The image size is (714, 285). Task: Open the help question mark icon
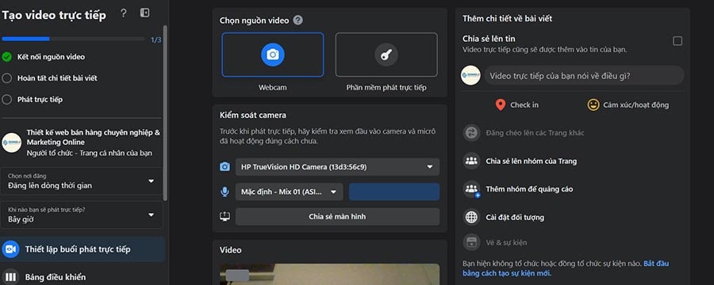click(x=124, y=13)
